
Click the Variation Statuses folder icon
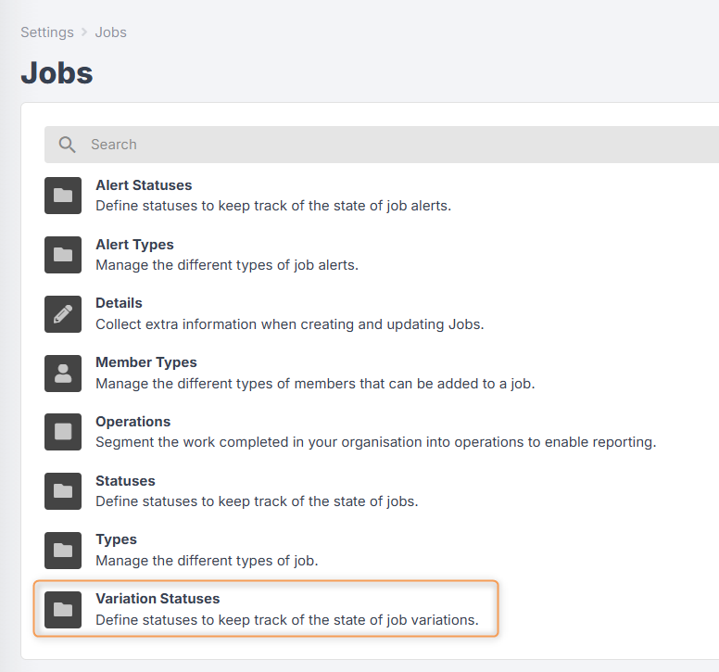click(63, 609)
